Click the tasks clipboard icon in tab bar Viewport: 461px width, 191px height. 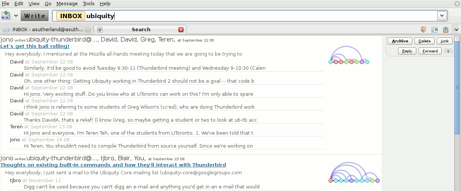pos(445,30)
